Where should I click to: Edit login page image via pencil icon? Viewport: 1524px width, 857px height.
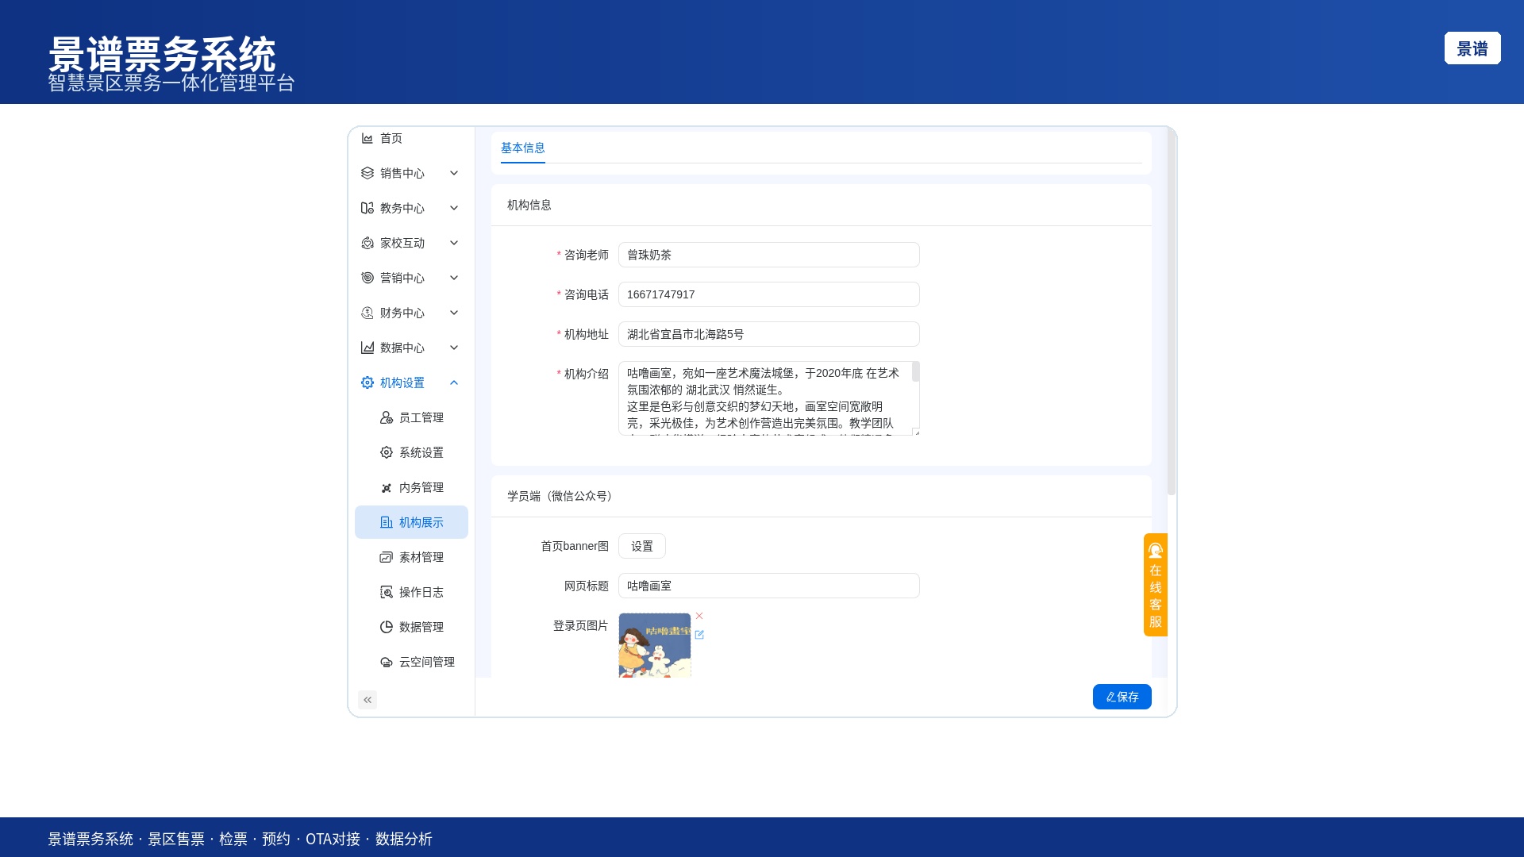[x=699, y=635]
